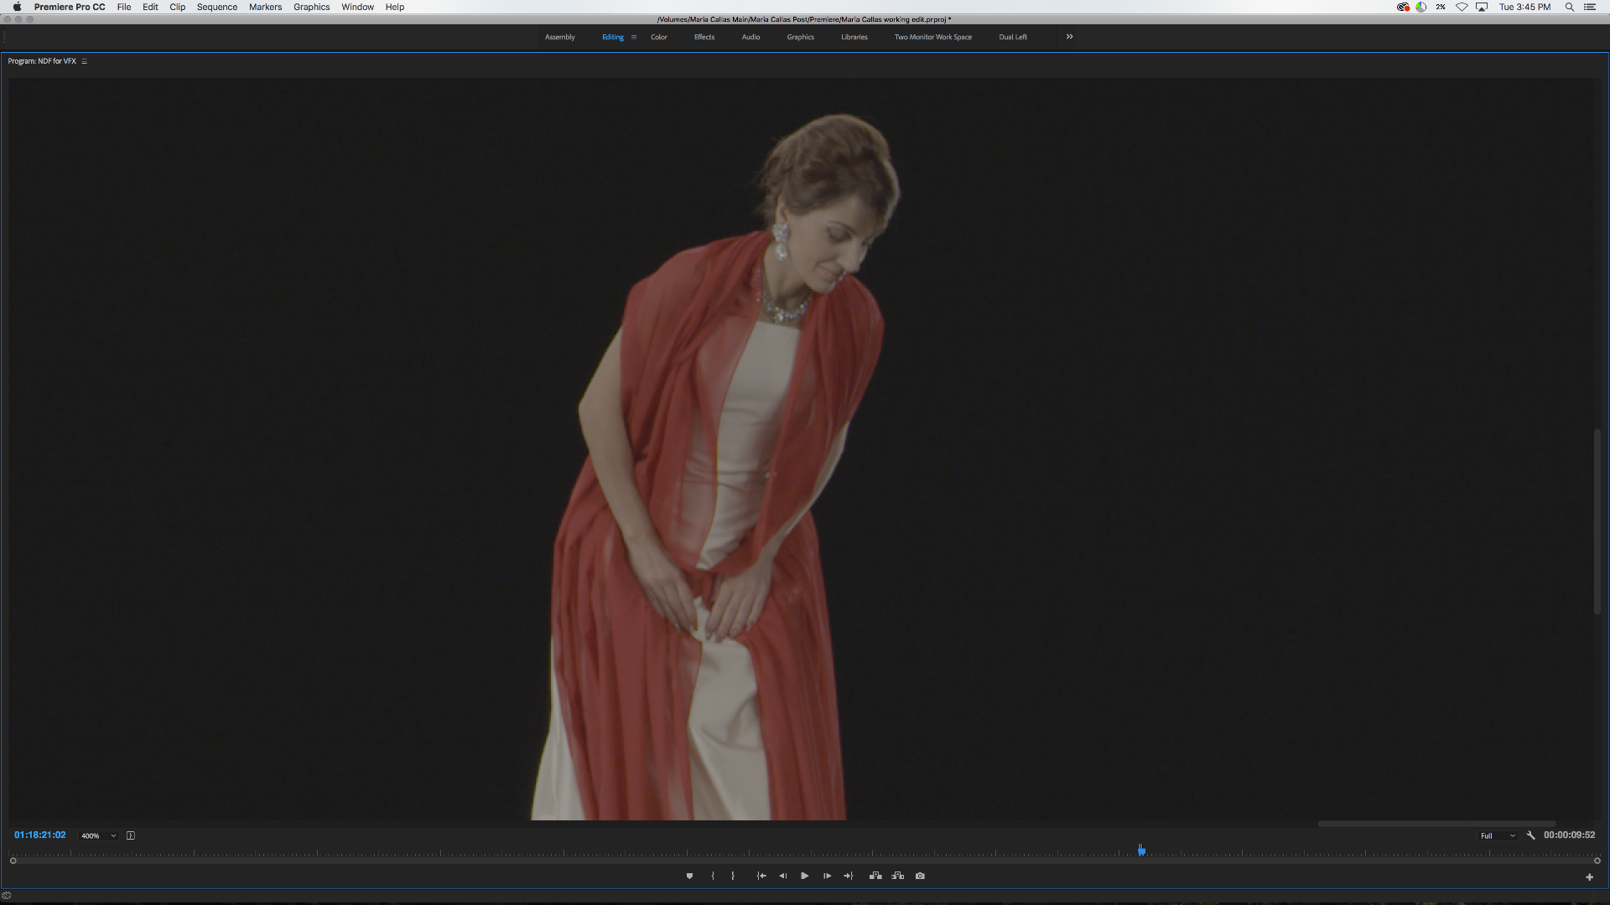1610x905 pixels.
Task: Open Spotlight search
Action: tap(1569, 7)
